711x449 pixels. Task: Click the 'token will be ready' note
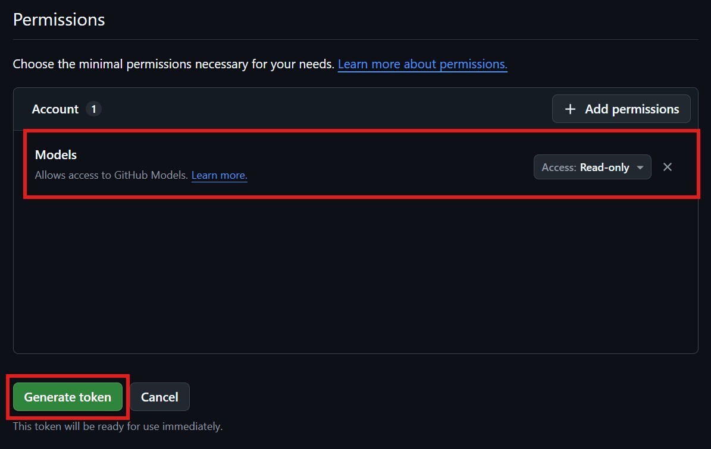(x=118, y=426)
